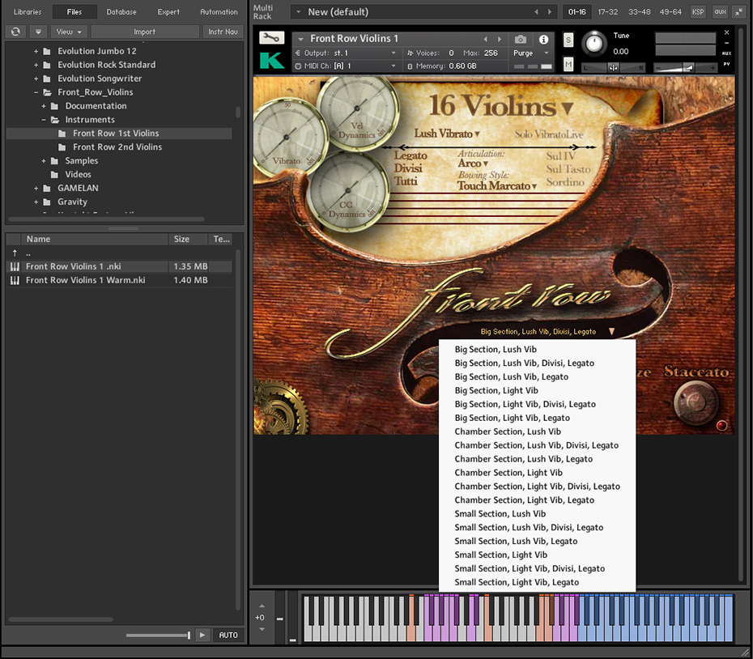The height and width of the screenshot is (659, 753).
Task: Choose Small Section, Light Vib, Divisi, Legato
Action: click(538, 568)
